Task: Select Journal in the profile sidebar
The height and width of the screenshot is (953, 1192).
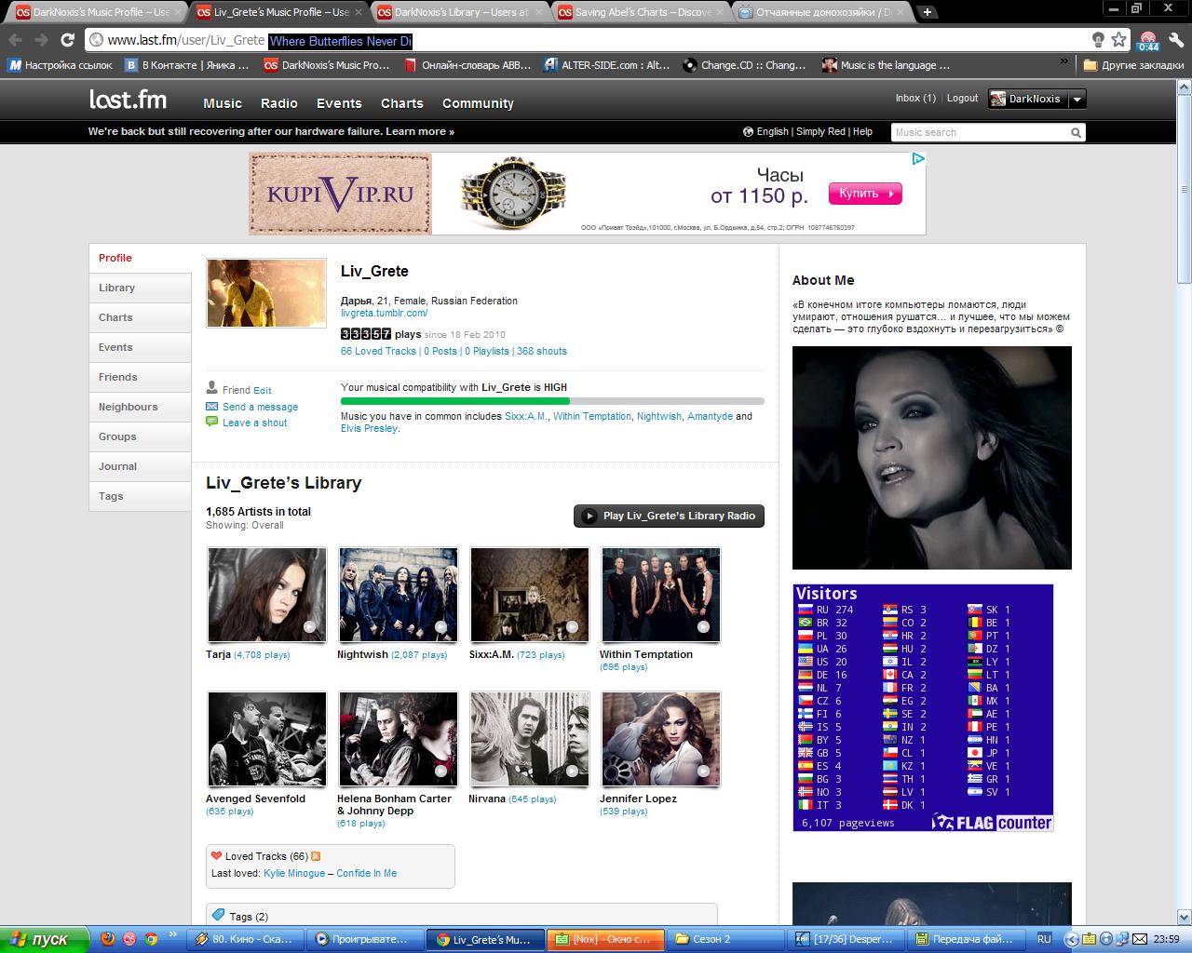Action: click(x=141, y=466)
